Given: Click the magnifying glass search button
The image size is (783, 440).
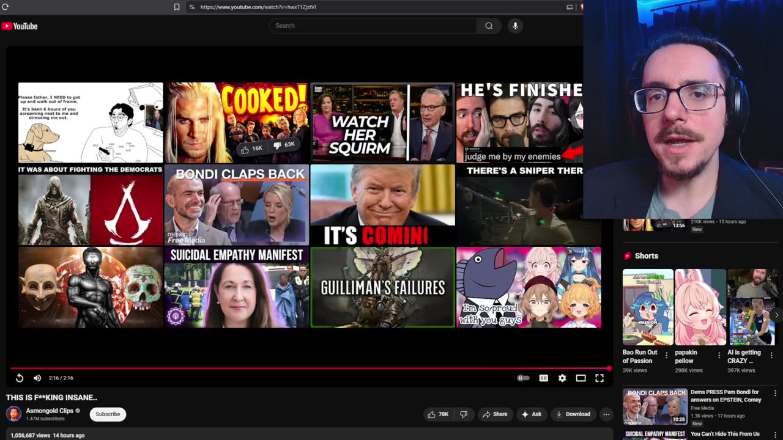Looking at the screenshot, I should (x=489, y=26).
